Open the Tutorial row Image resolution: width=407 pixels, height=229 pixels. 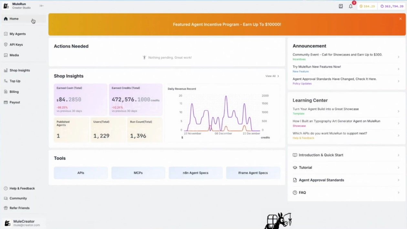coord(346,168)
